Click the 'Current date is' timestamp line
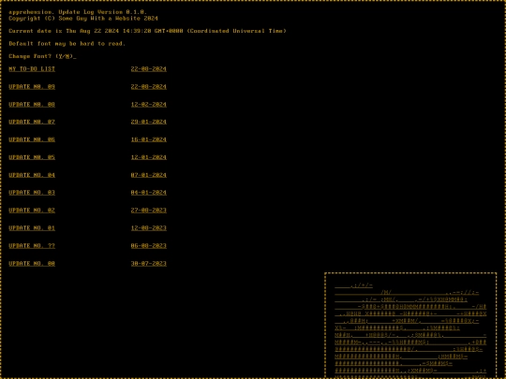The width and height of the screenshot is (506, 379). pos(147,31)
